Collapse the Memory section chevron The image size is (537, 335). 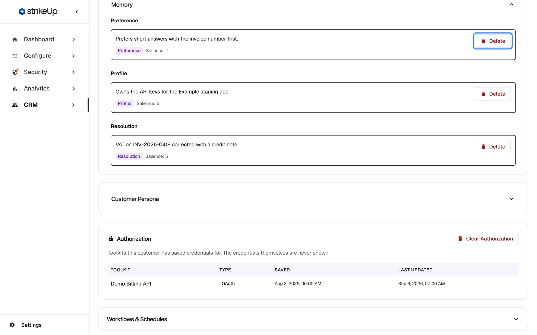(512, 4)
